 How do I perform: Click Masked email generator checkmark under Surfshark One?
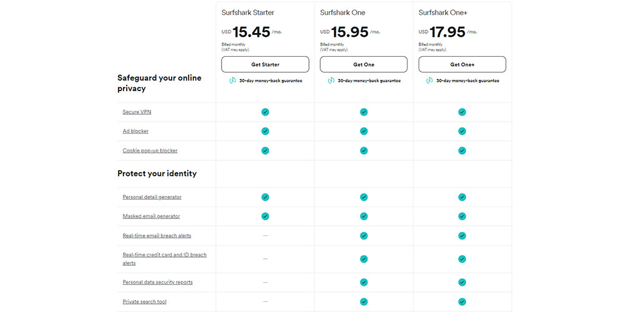[x=364, y=216]
